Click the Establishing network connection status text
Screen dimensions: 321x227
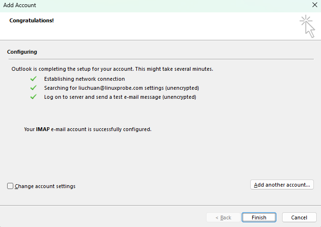pos(85,79)
